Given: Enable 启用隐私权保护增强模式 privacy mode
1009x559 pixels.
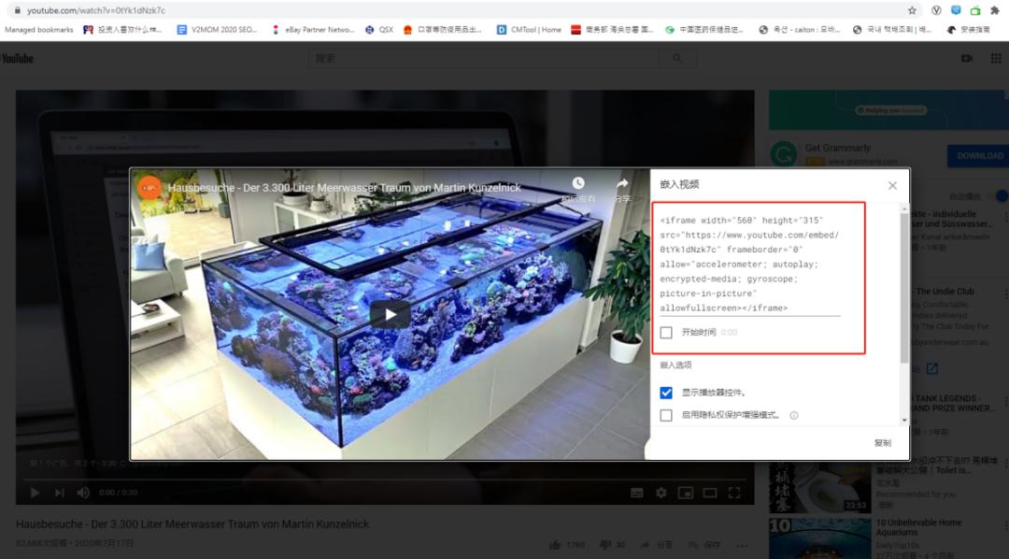Looking at the screenshot, I should [666, 416].
